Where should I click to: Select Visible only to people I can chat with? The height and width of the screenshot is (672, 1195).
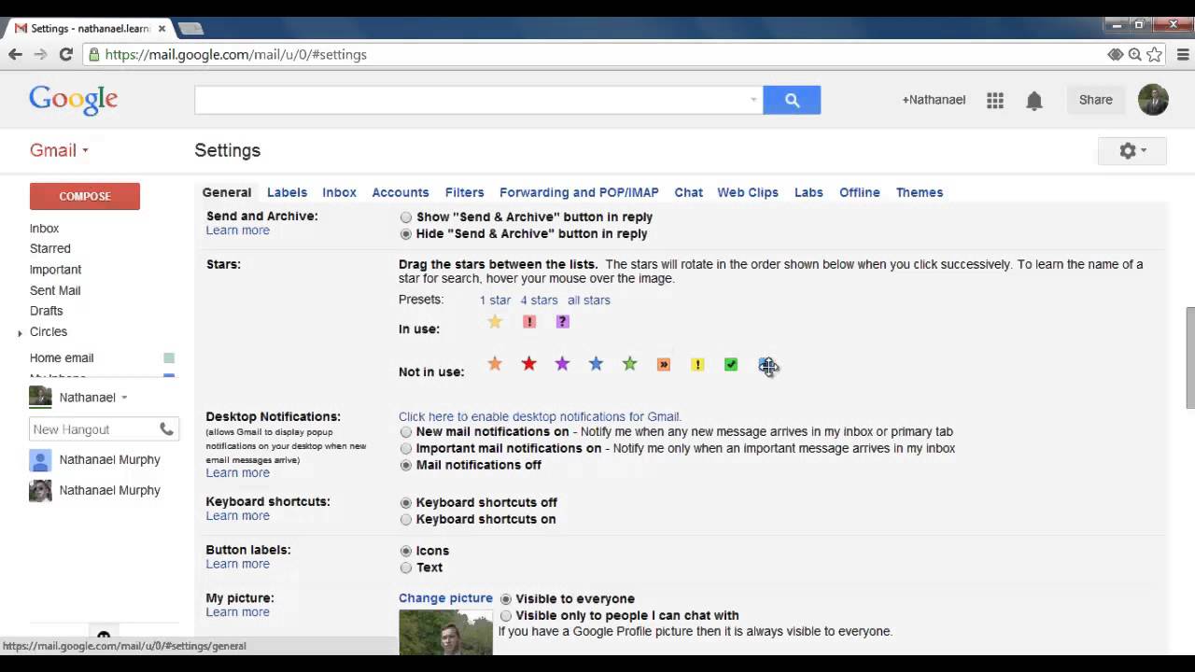point(506,616)
